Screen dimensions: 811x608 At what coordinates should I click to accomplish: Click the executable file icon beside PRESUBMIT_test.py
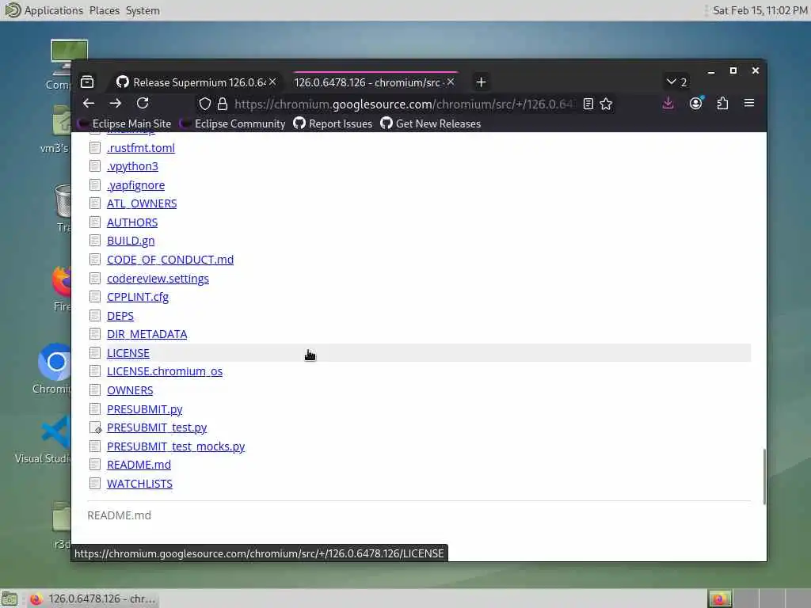pyautogui.click(x=95, y=427)
